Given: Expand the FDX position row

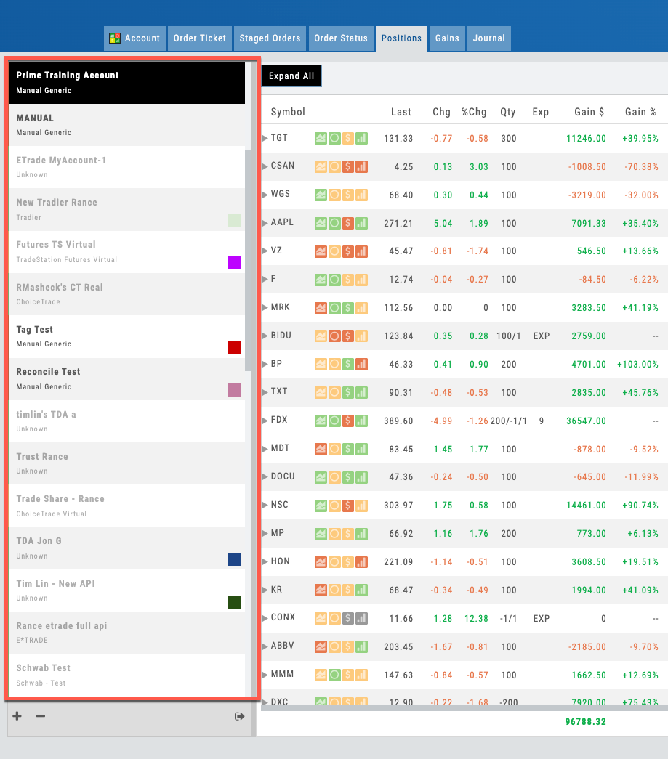Looking at the screenshot, I should (x=265, y=420).
